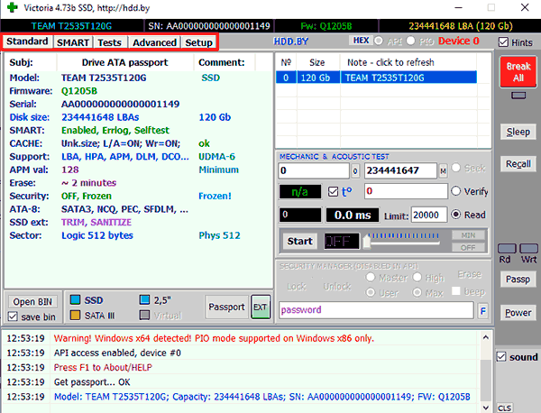Select the High security radio button
This screenshot has height=413, width=541.
(417, 277)
